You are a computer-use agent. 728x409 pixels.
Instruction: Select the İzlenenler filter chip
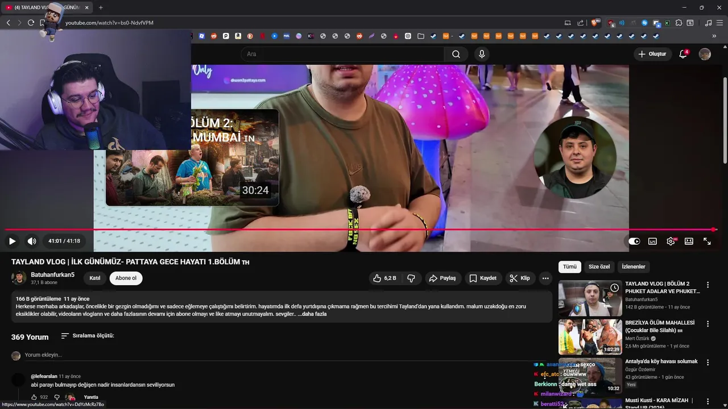coord(634,267)
